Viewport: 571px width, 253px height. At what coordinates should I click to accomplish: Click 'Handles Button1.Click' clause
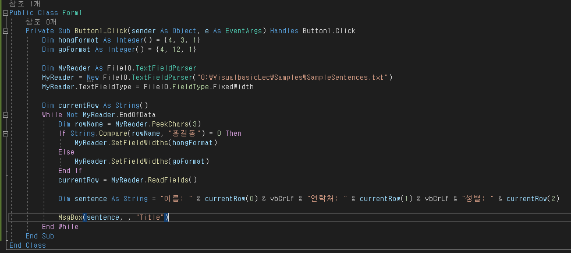coord(313,31)
